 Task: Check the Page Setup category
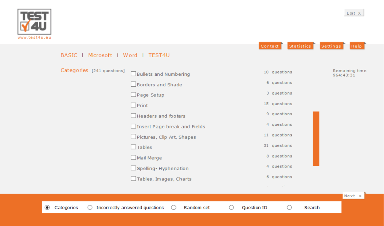pos(133,94)
